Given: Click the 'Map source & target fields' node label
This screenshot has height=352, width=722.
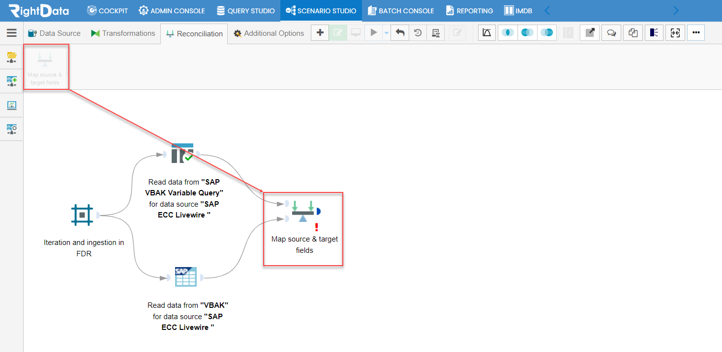Looking at the screenshot, I should (305, 244).
